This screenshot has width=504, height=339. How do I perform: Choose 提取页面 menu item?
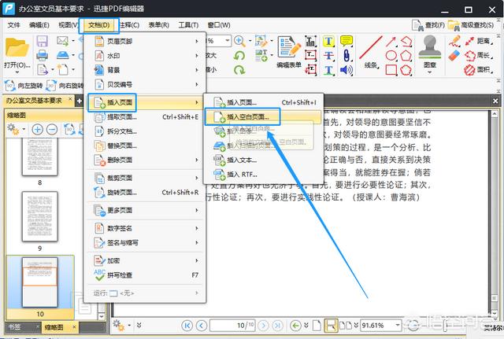(x=145, y=117)
